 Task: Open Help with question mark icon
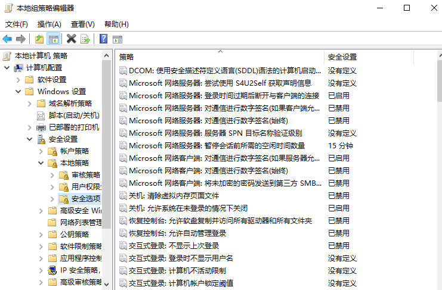tap(103, 39)
